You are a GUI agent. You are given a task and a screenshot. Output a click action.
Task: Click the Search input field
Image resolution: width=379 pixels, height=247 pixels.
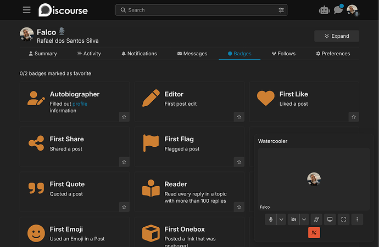coord(202,10)
